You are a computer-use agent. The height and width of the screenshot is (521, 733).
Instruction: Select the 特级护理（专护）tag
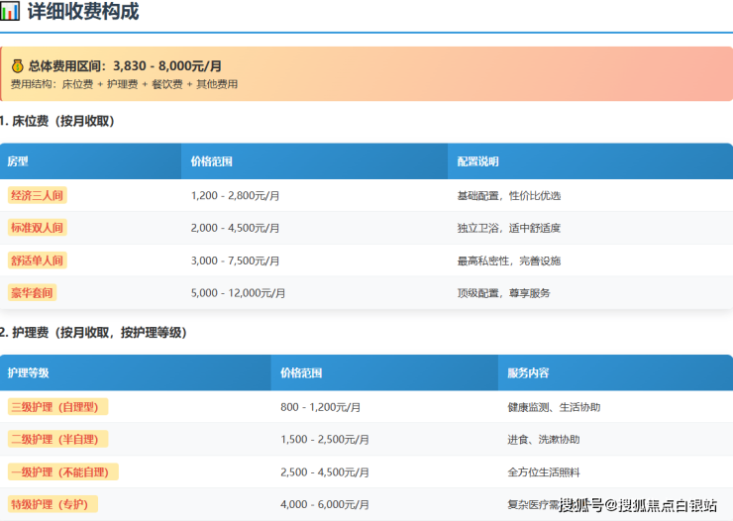(52, 504)
